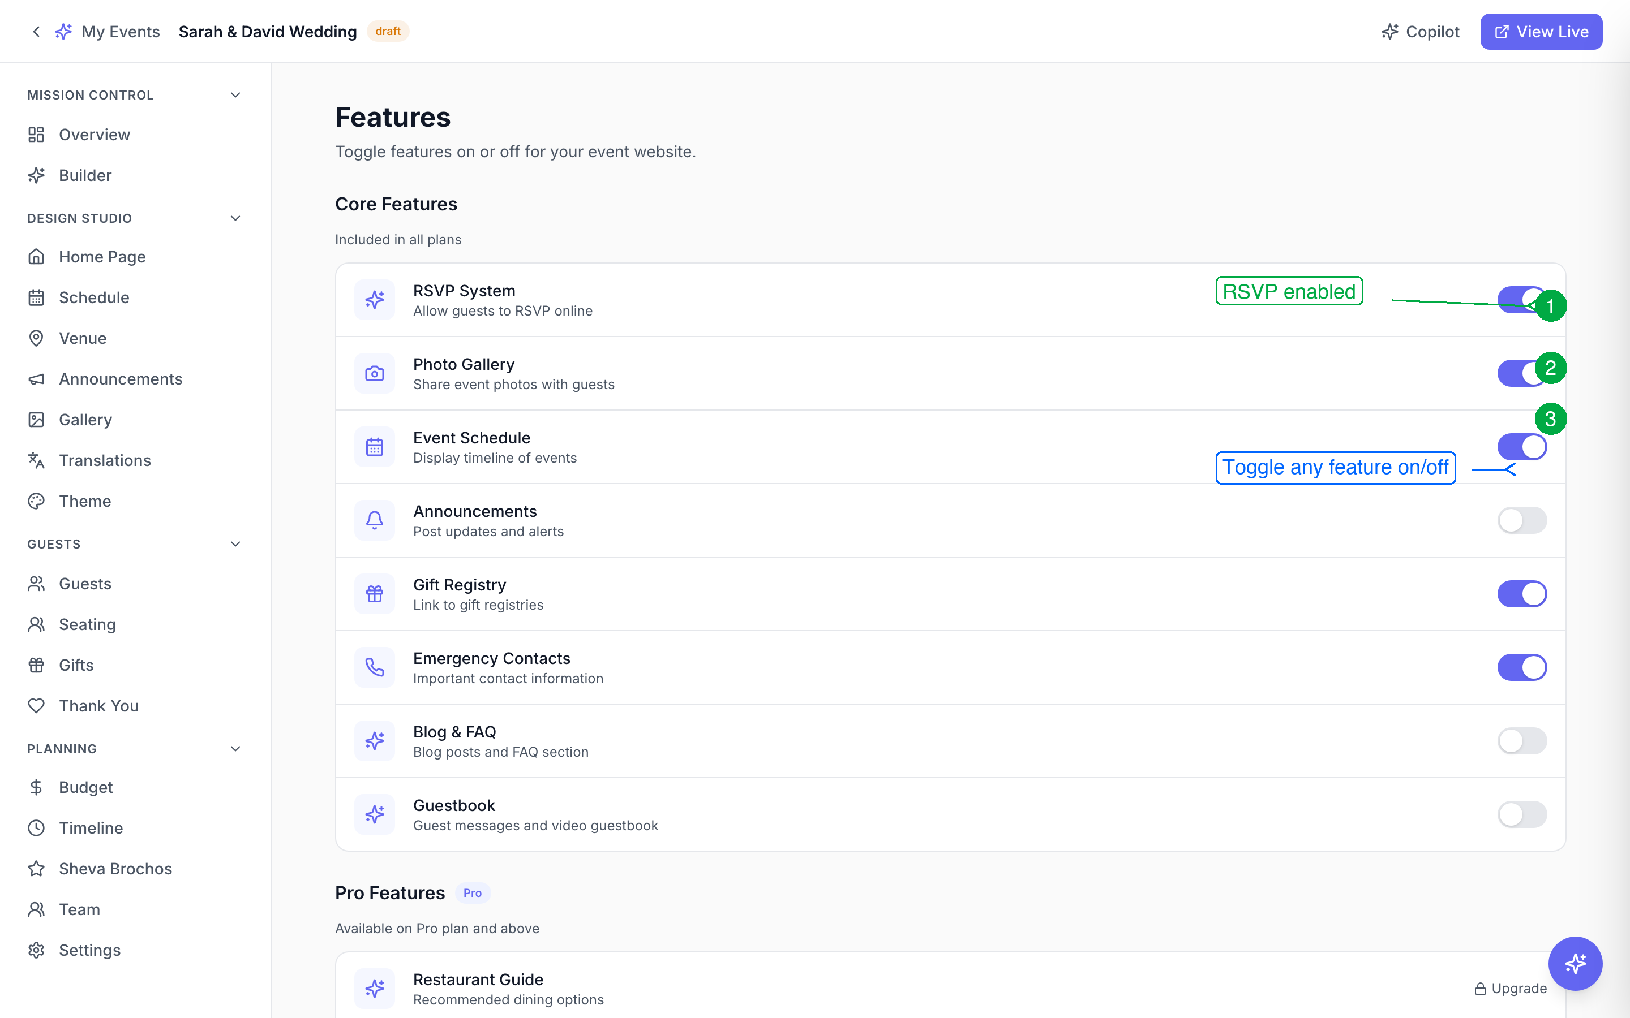Click the View Live button
The image size is (1630, 1018).
coord(1541,32)
